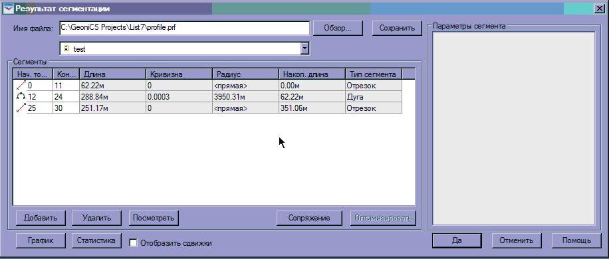Click the app icon in the title bar
The height and width of the screenshot is (259, 609).
point(9,9)
